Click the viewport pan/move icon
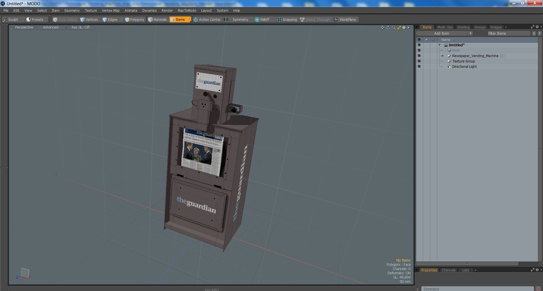 [x=382, y=27]
